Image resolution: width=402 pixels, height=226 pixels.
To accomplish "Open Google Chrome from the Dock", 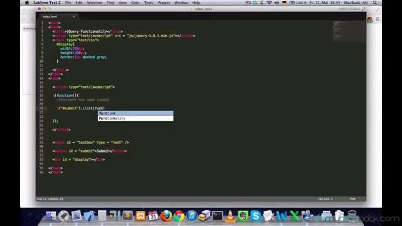I will [x=179, y=216].
